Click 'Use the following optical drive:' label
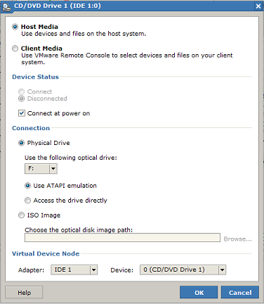This screenshot has width=264, height=304. (71, 158)
